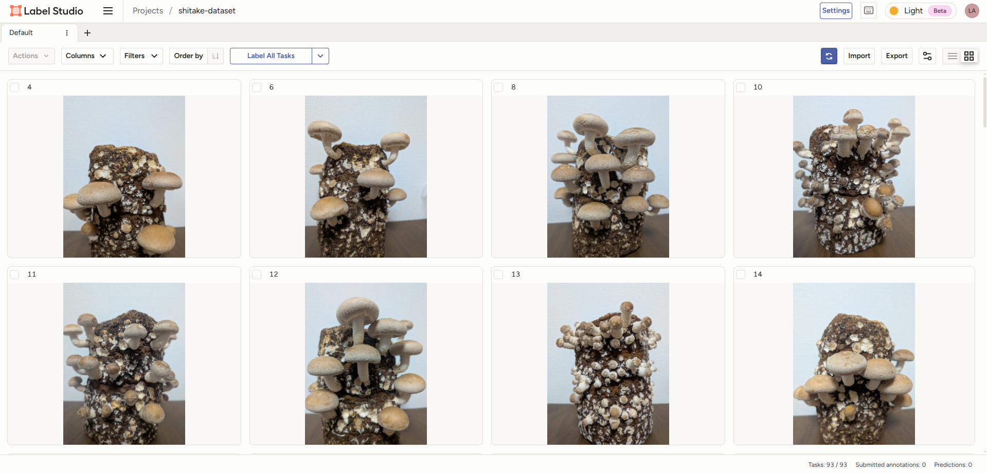Viewport: 987px width, 474px height.
Task: Toggle the order direction sort icon
Action: [216, 56]
